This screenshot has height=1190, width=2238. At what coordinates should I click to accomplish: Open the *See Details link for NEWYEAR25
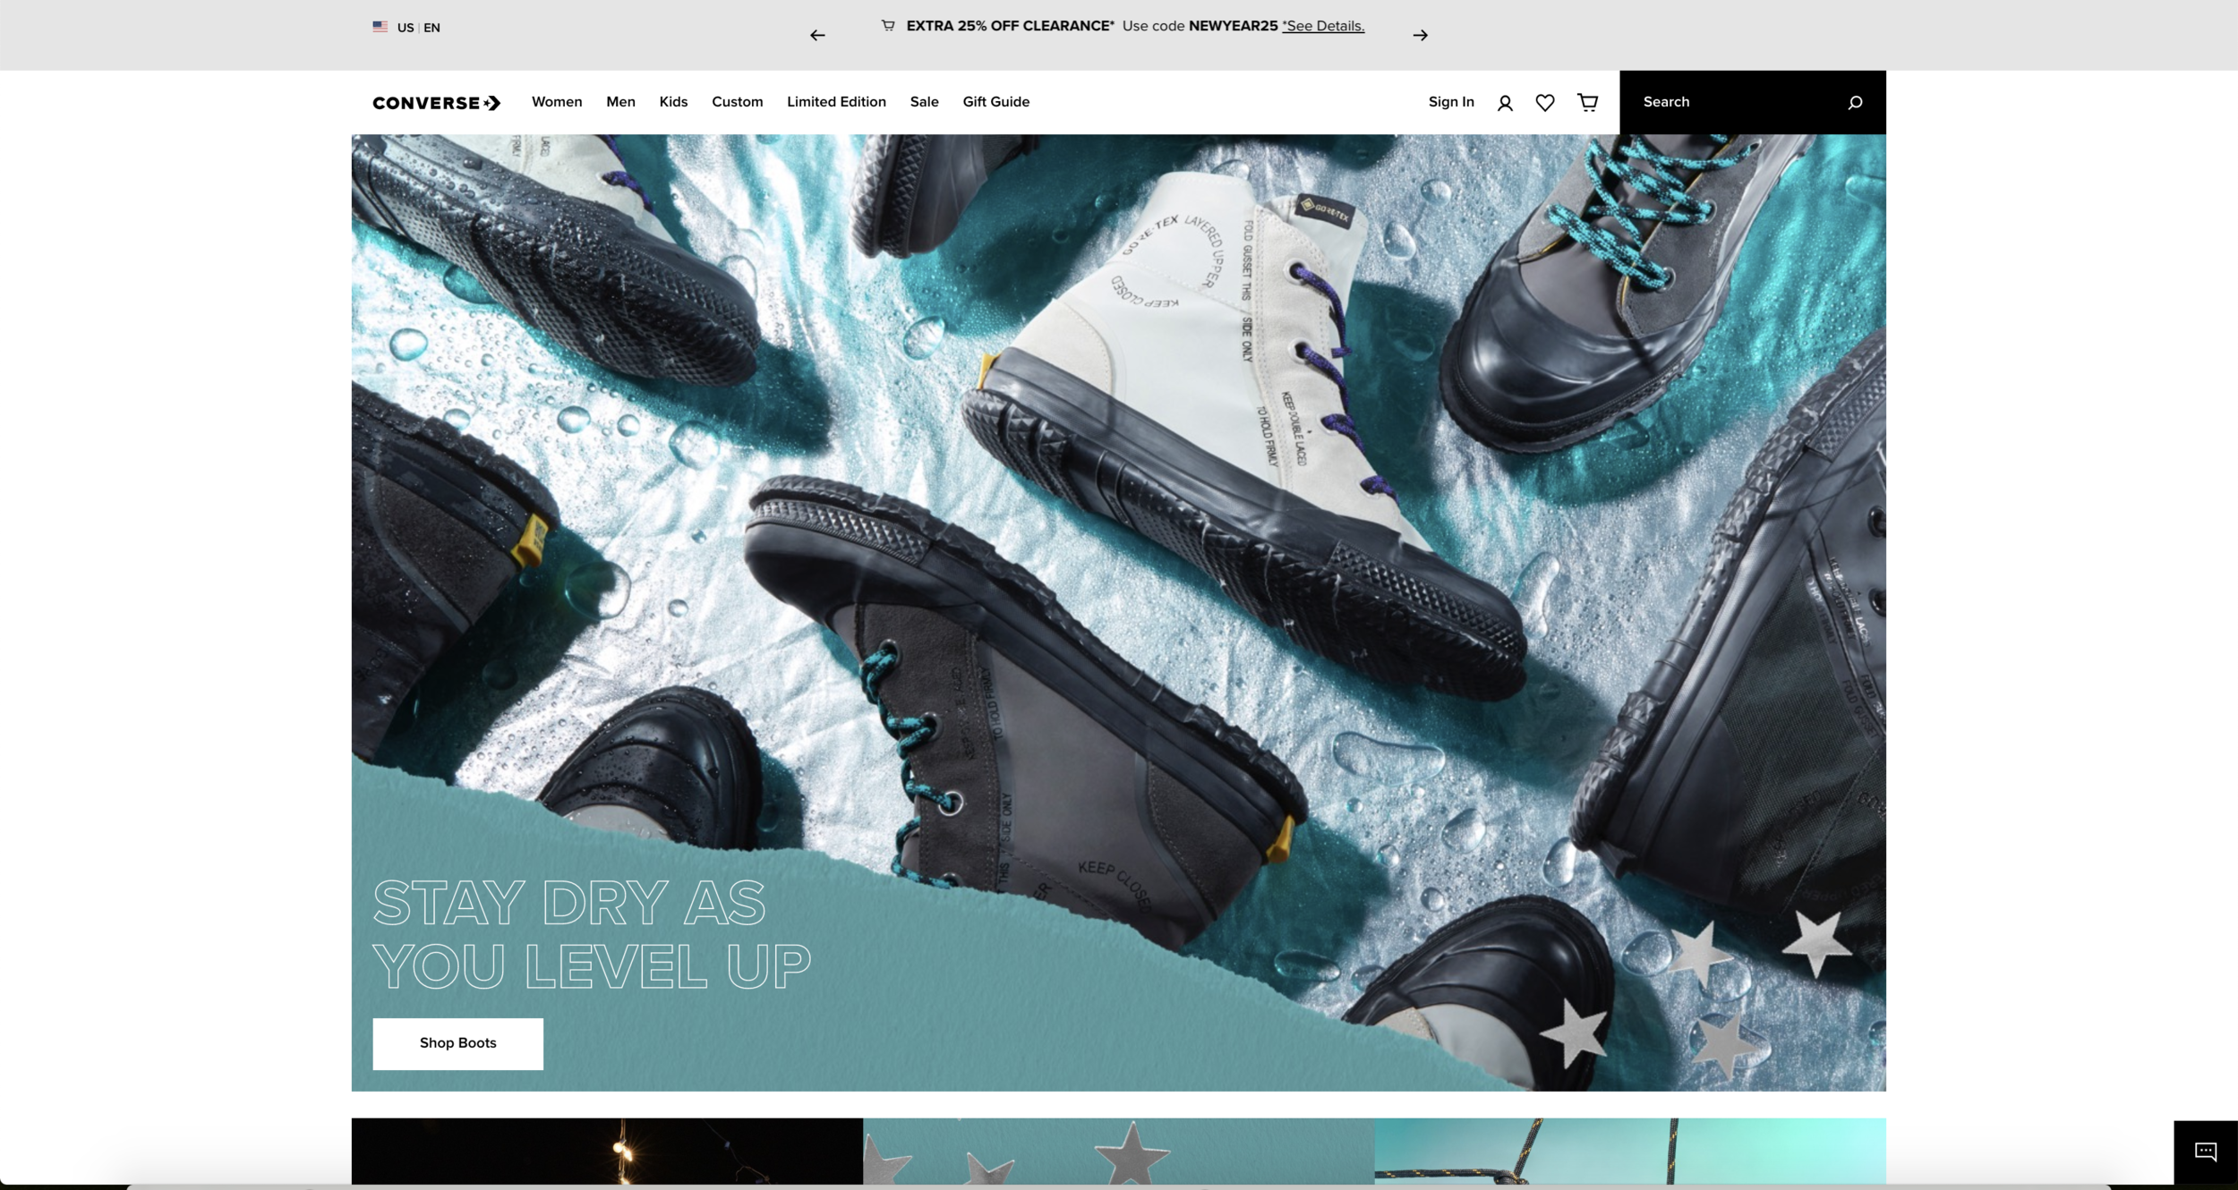click(1323, 26)
